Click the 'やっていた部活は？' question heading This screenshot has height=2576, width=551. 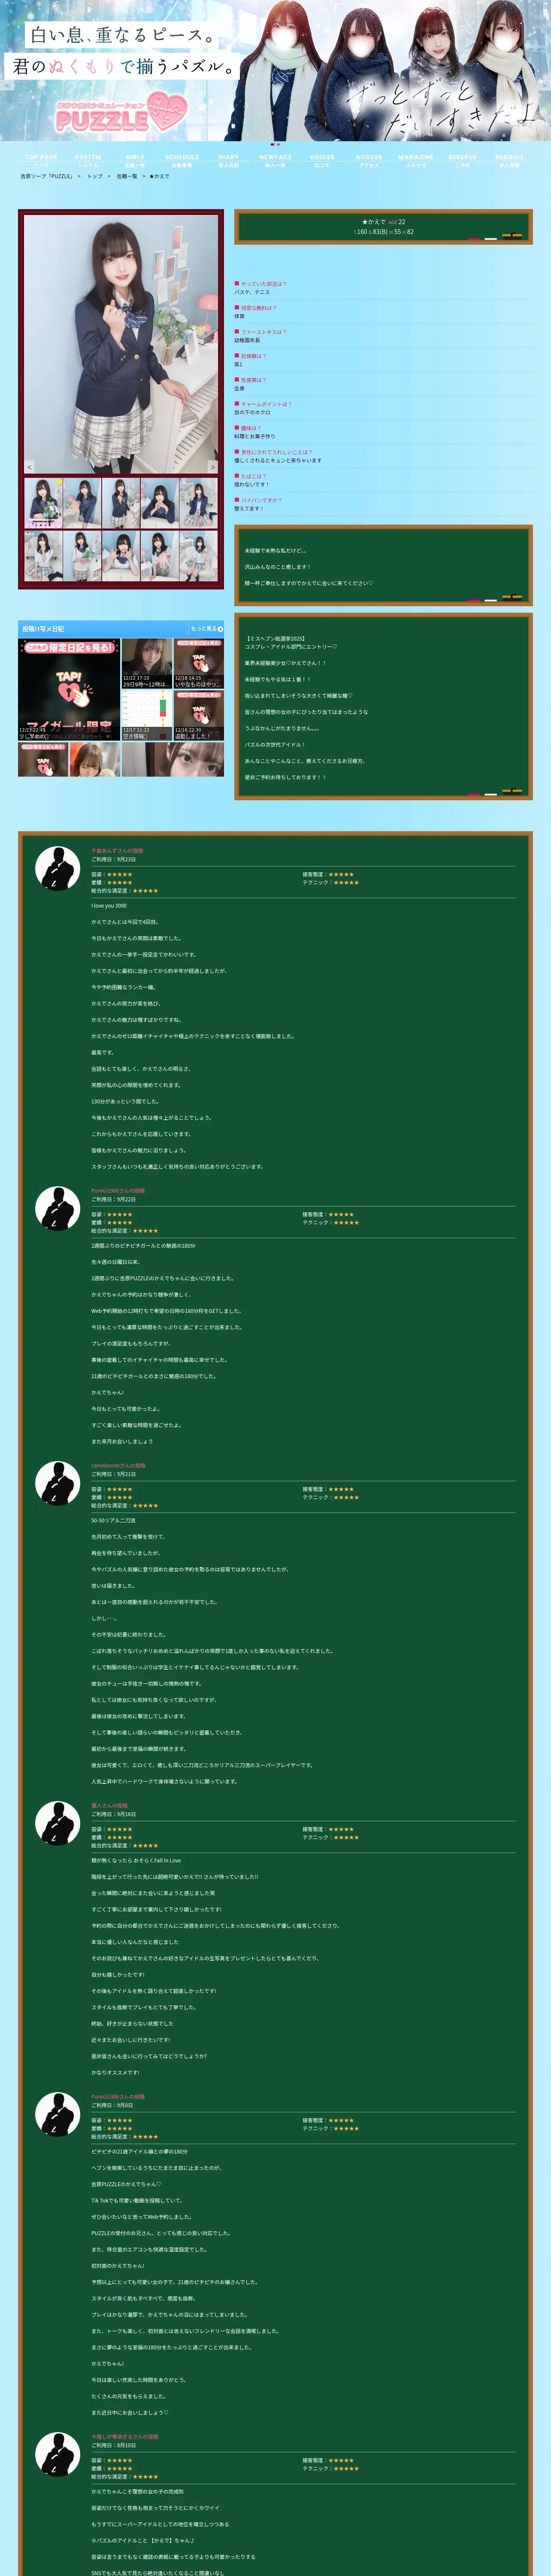(261, 284)
